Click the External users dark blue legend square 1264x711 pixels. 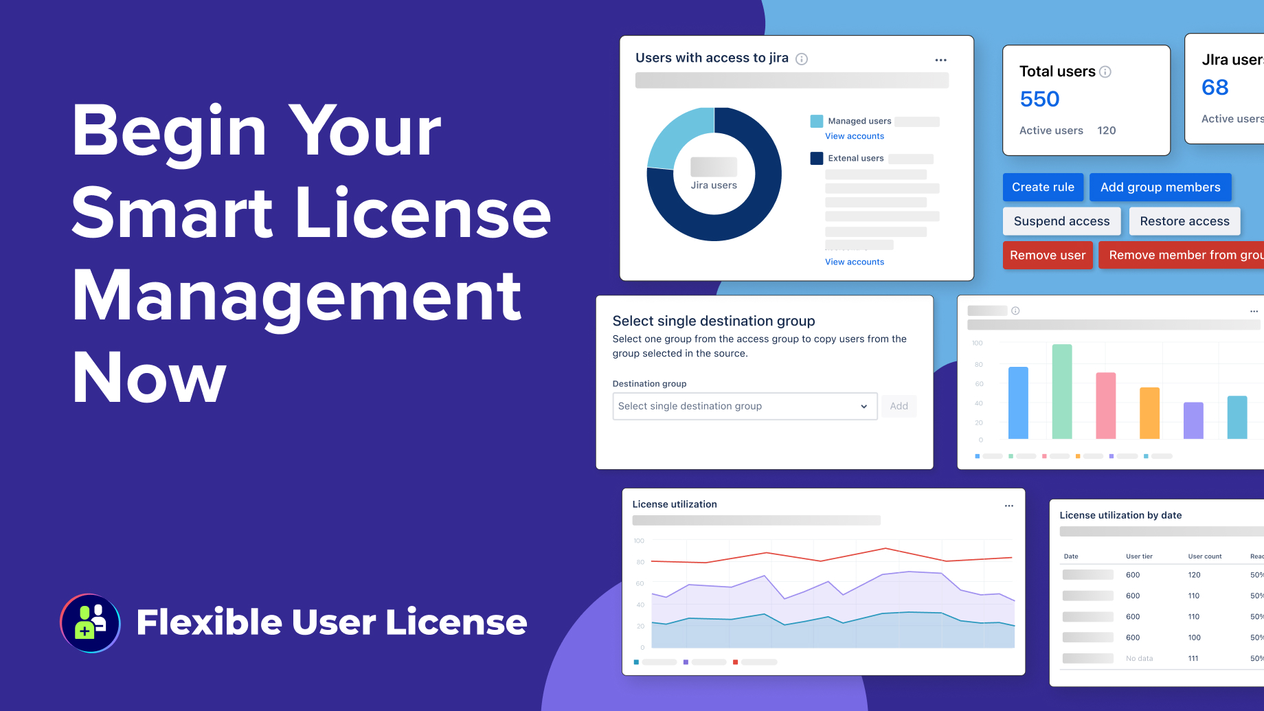(x=817, y=159)
